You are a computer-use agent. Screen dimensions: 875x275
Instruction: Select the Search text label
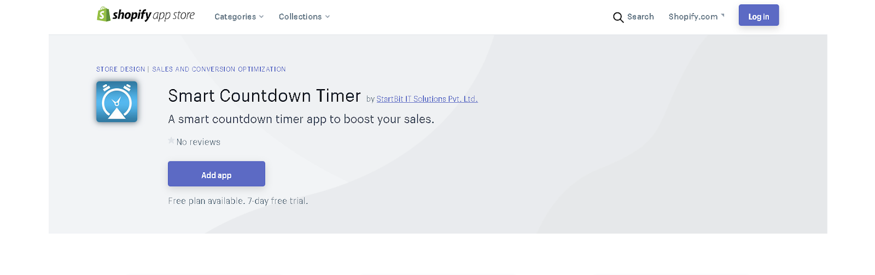point(640,17)
